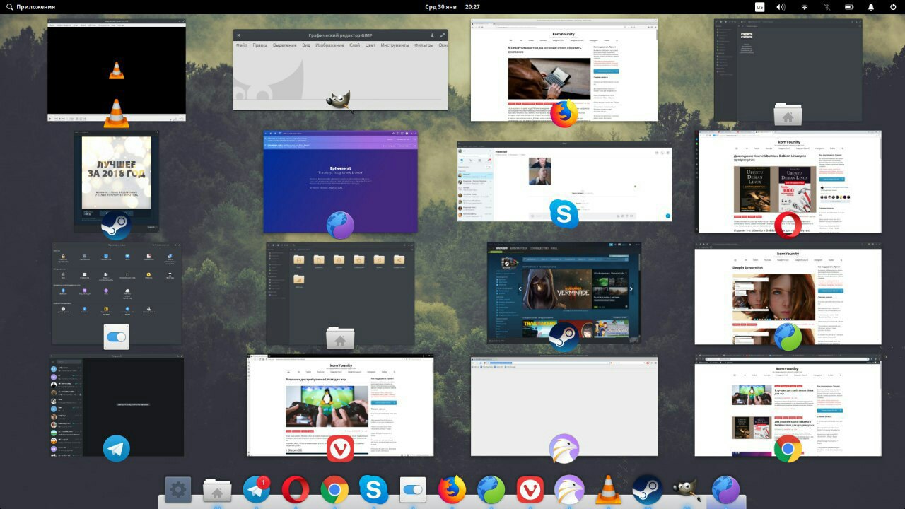Select the eagle-icon browser window
905x509 pixels.
pos(564,405)
